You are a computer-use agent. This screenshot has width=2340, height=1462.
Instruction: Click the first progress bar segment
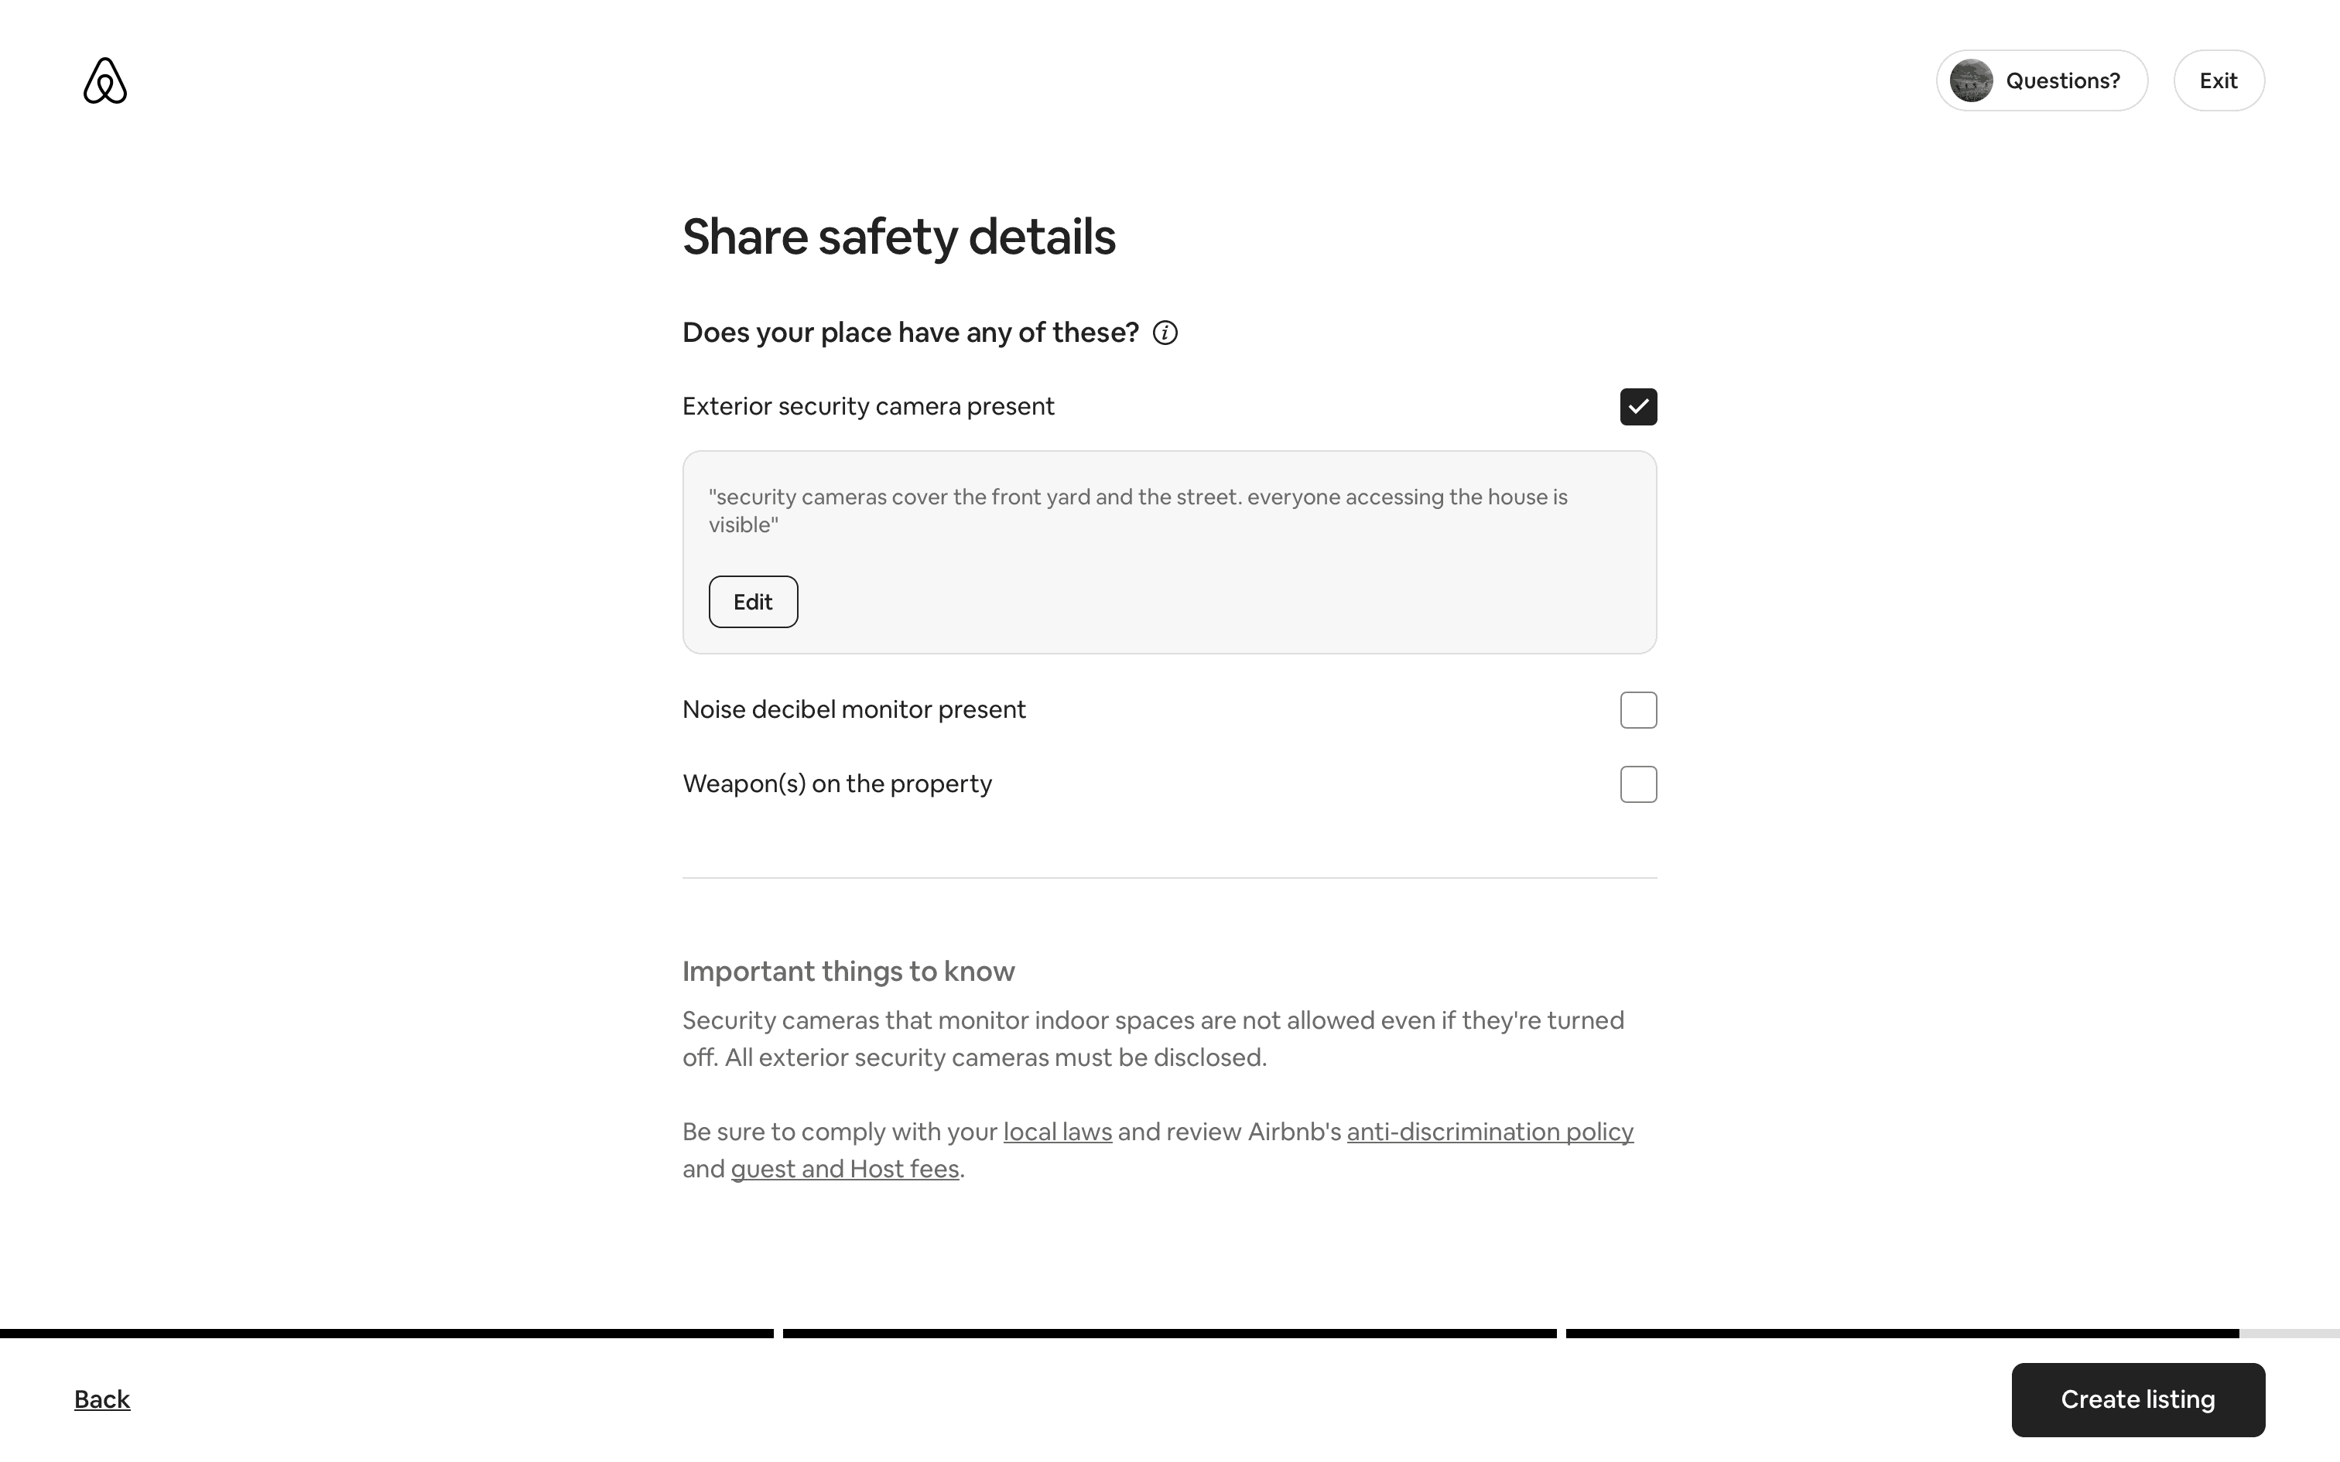tap(387, 1334)
